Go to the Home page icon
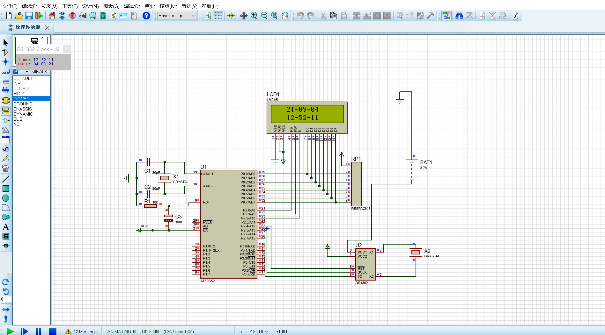This screenshot has width=605, height=335. [x=52, y=16]
